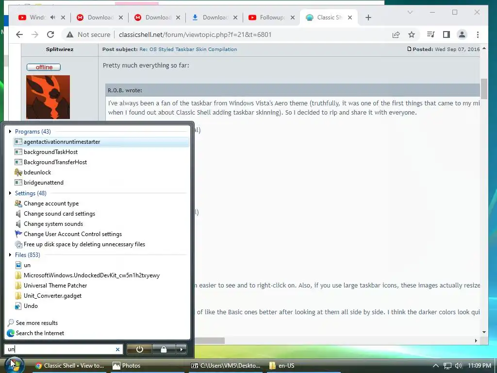
Task: Open backgroundTaskHost result
Action: click(101, 152)
